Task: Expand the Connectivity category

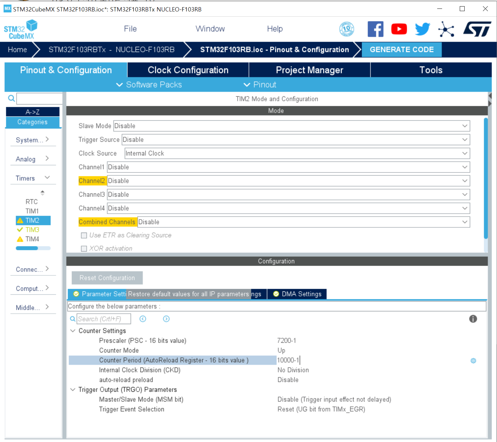Action: 33,269
